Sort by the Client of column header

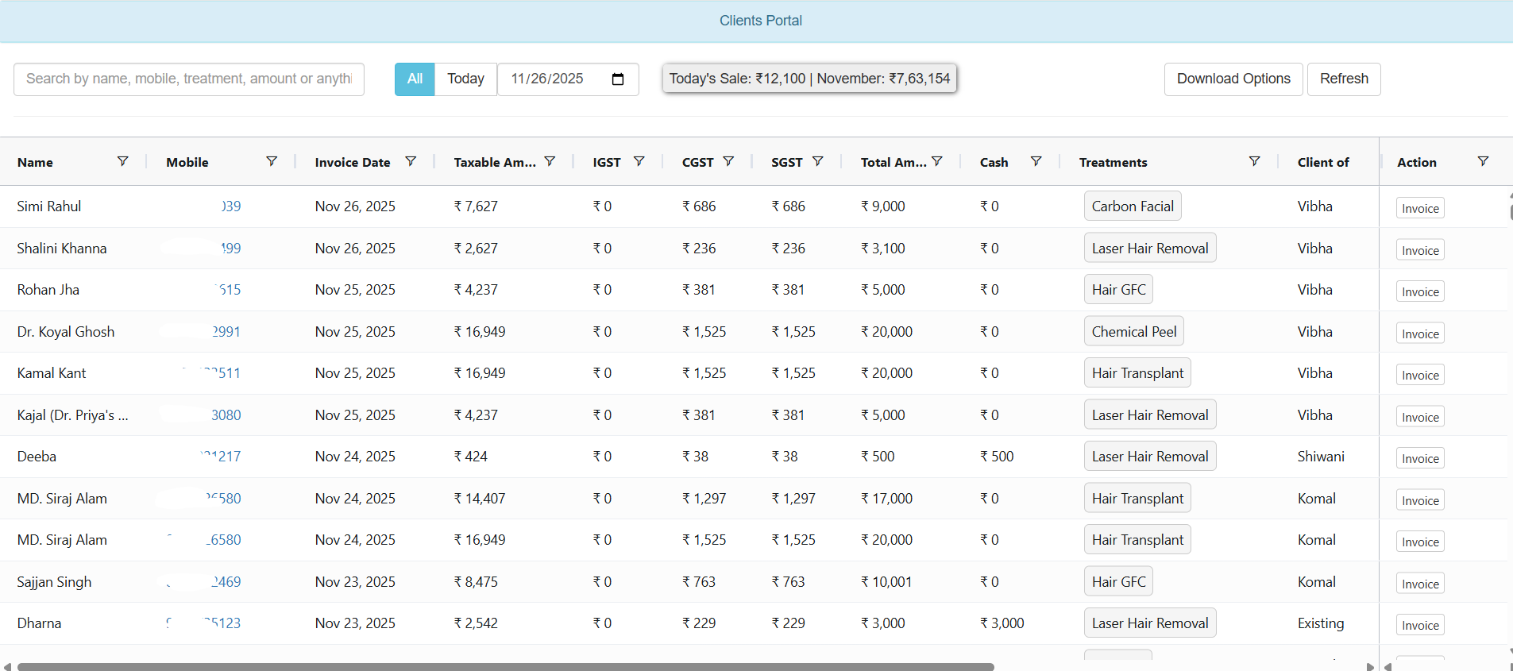click(x=1322, y=163)
